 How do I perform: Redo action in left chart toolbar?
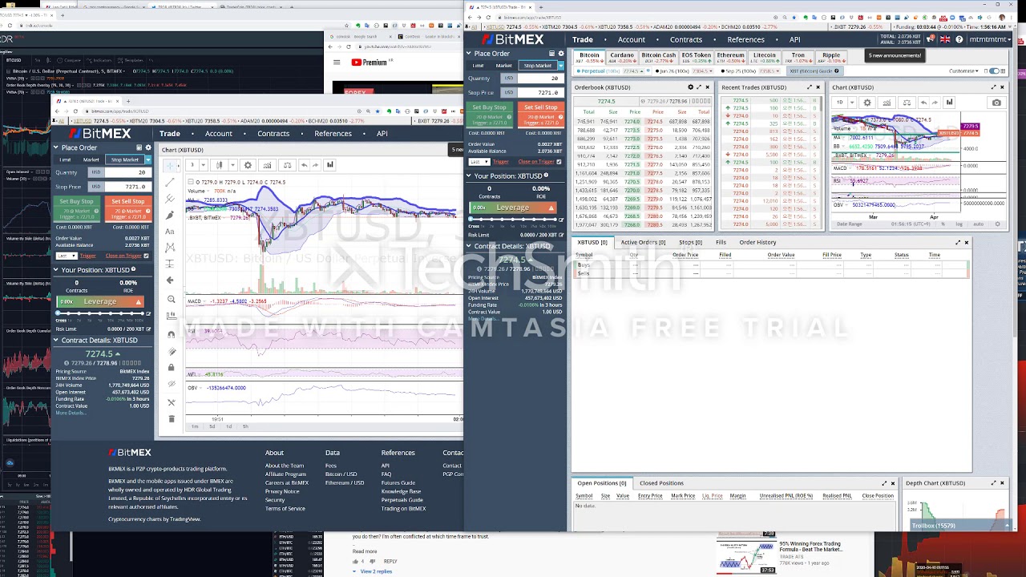(316, 165)
